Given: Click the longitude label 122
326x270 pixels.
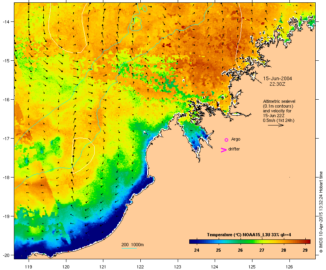Looking at the screenshot, I should [x=140, y=267].
